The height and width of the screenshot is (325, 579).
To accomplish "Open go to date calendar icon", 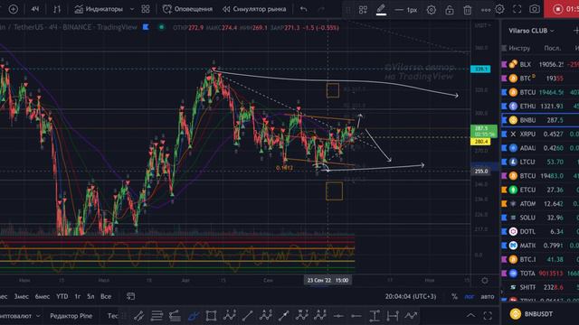I will click(130, 296).
